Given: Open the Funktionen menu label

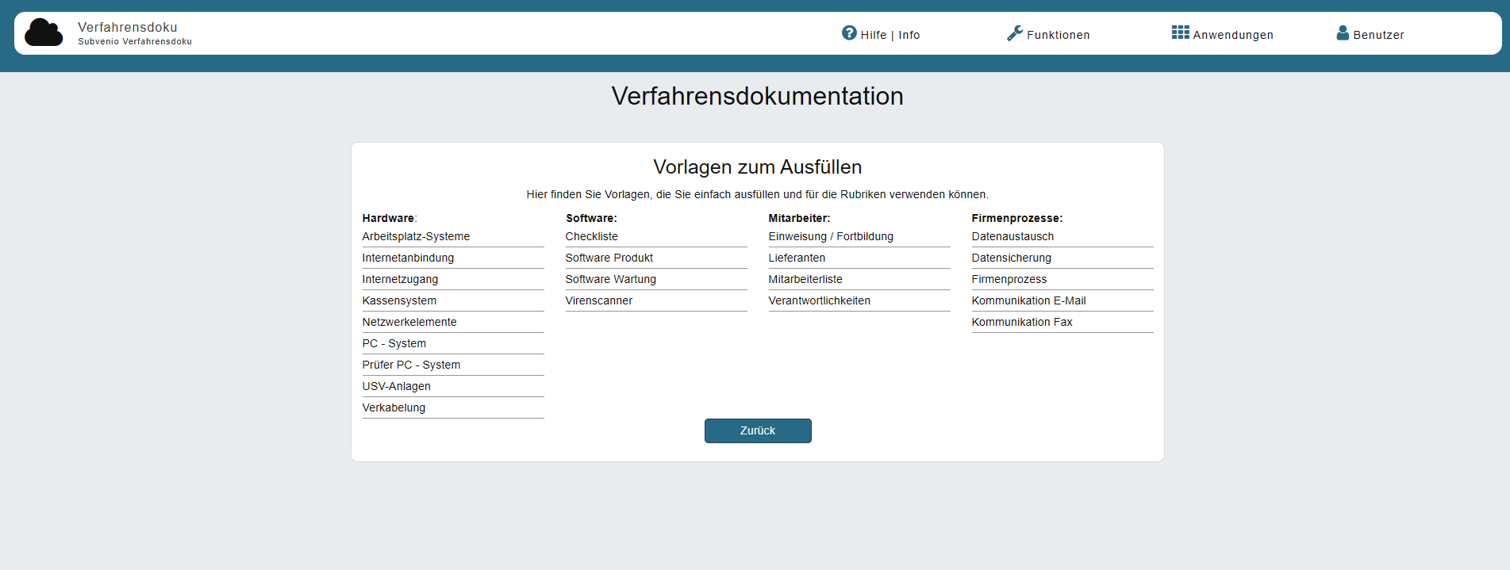Looking at the screenshot, I should click(1059, 35).
